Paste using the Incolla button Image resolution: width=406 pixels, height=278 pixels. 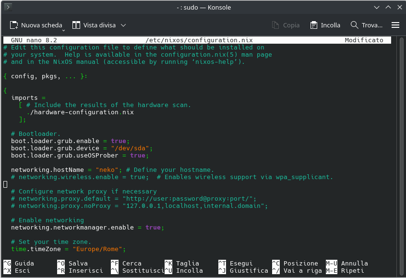click(325, 25)
